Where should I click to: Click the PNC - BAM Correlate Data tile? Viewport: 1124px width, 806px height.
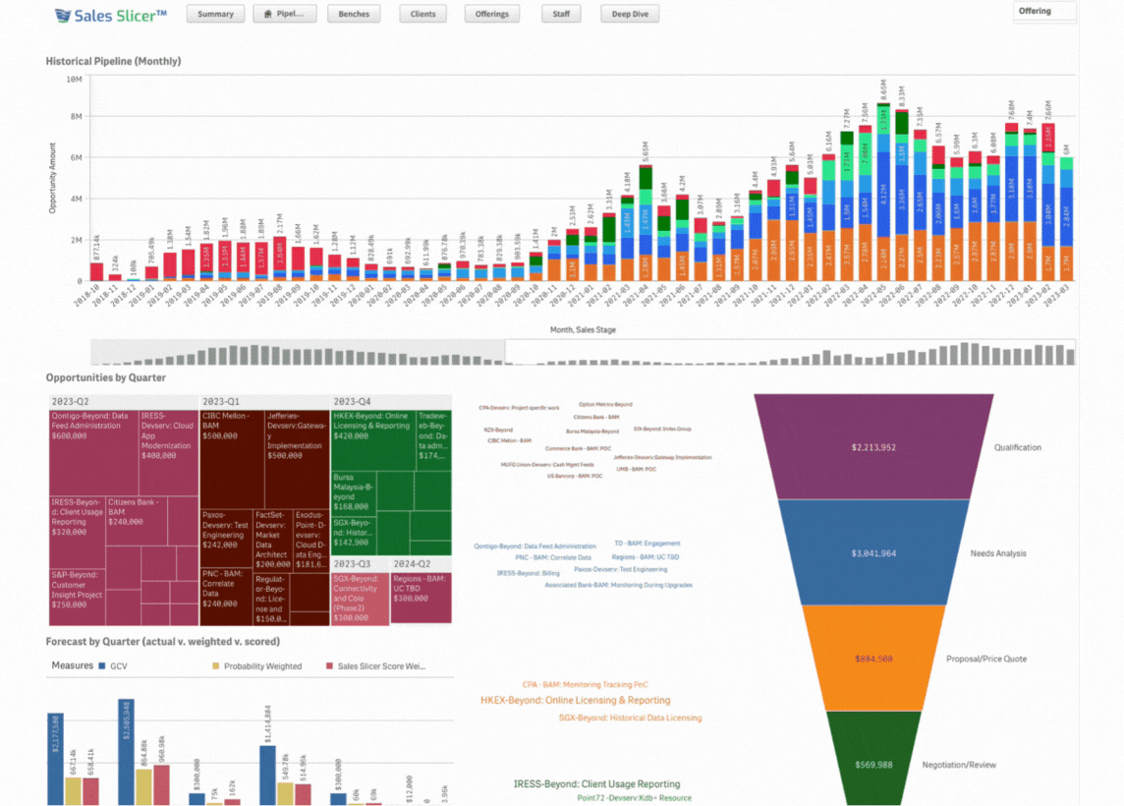[226, 597]
